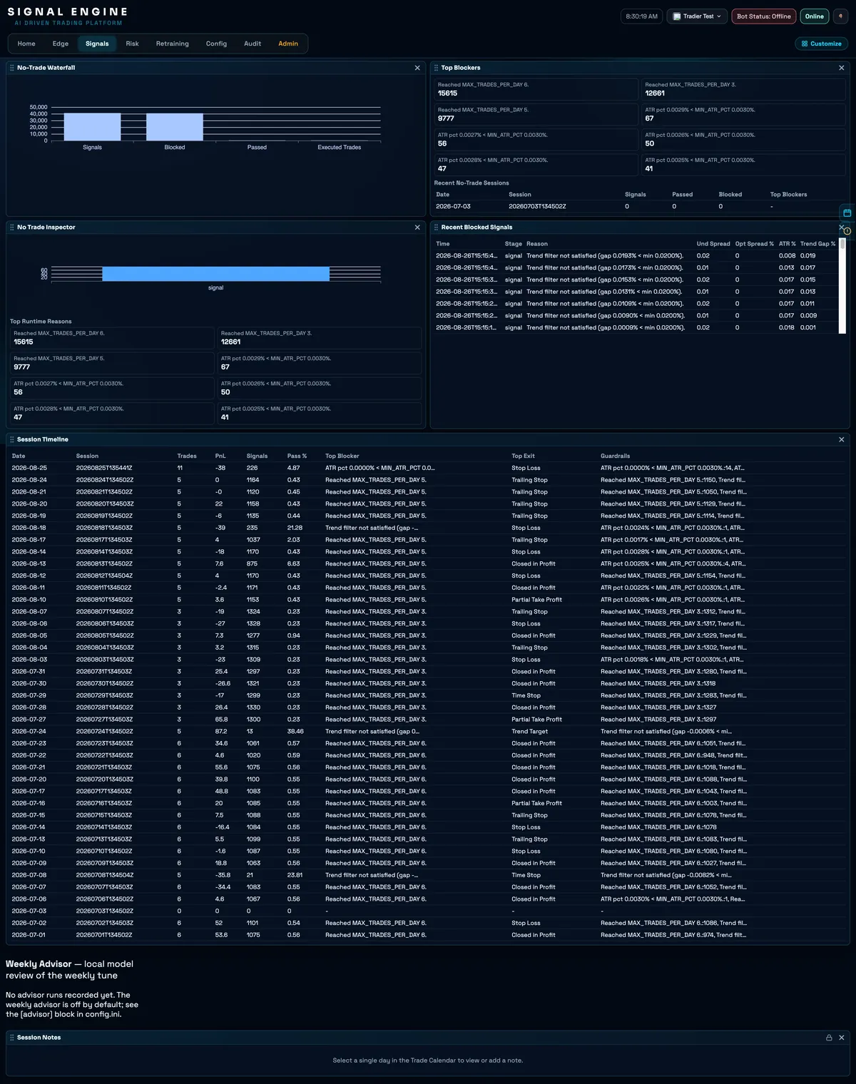Select session 20260701T134502Z row
The image size is (856, 1084).
427,936
